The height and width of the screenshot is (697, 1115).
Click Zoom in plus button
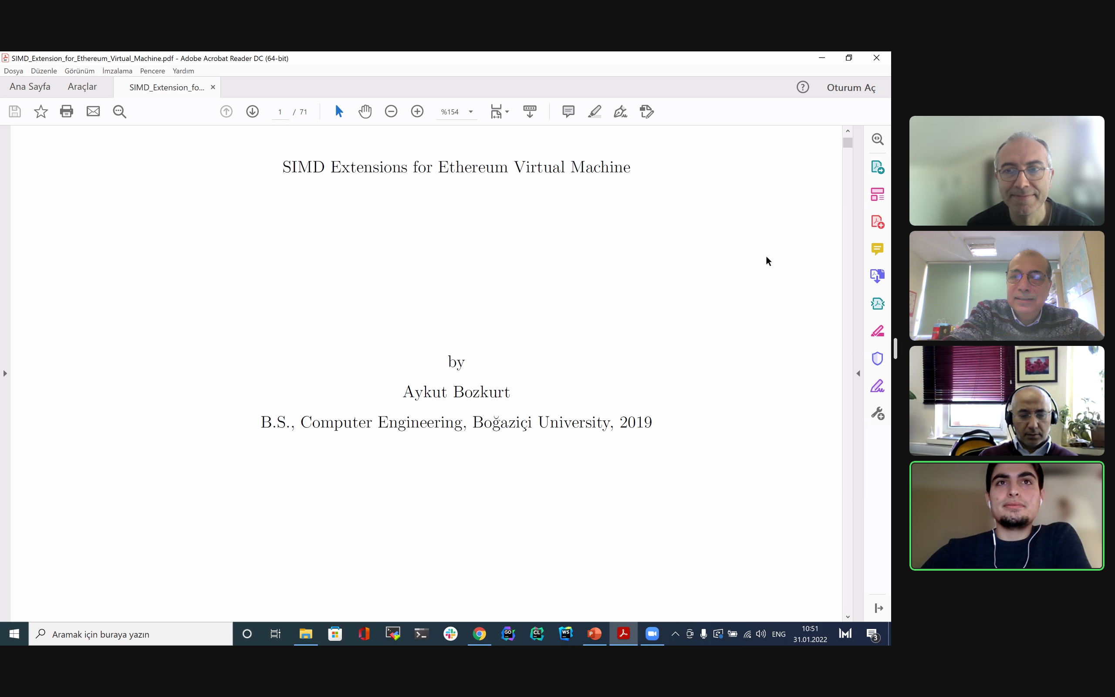click(417, 112)
